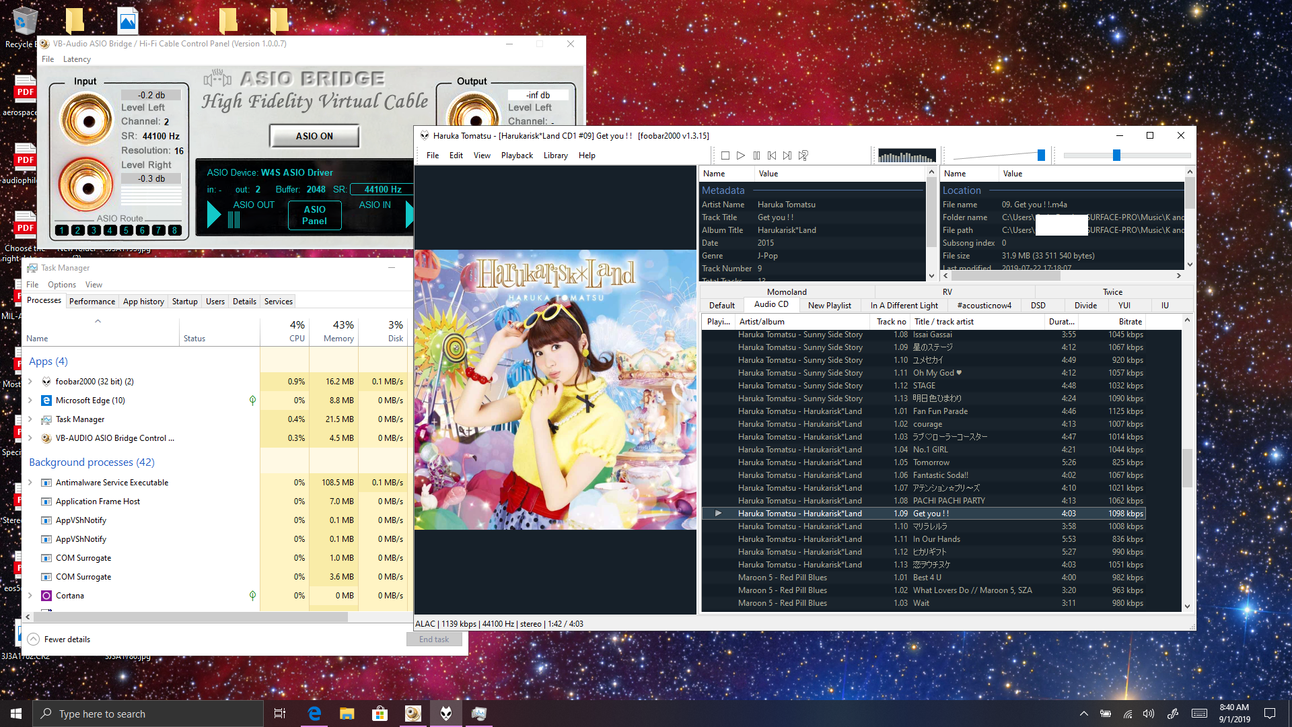Stop playback in foobar2000
Viewport: 1292px width, 727px height.
725,155
